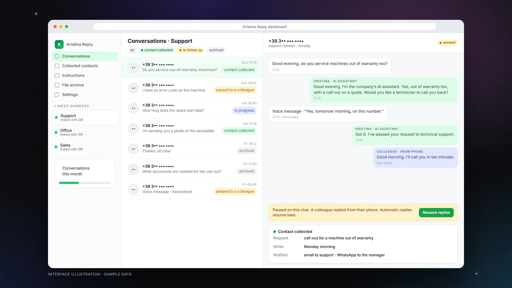Filter by contact collected chip
The width and height of the screenshot is (512, 288).
coord(157,50)
